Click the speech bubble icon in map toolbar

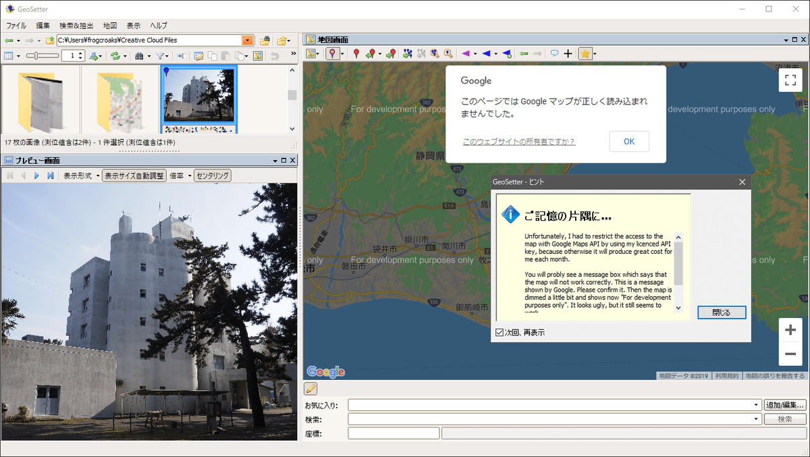[x=555, y=53]
